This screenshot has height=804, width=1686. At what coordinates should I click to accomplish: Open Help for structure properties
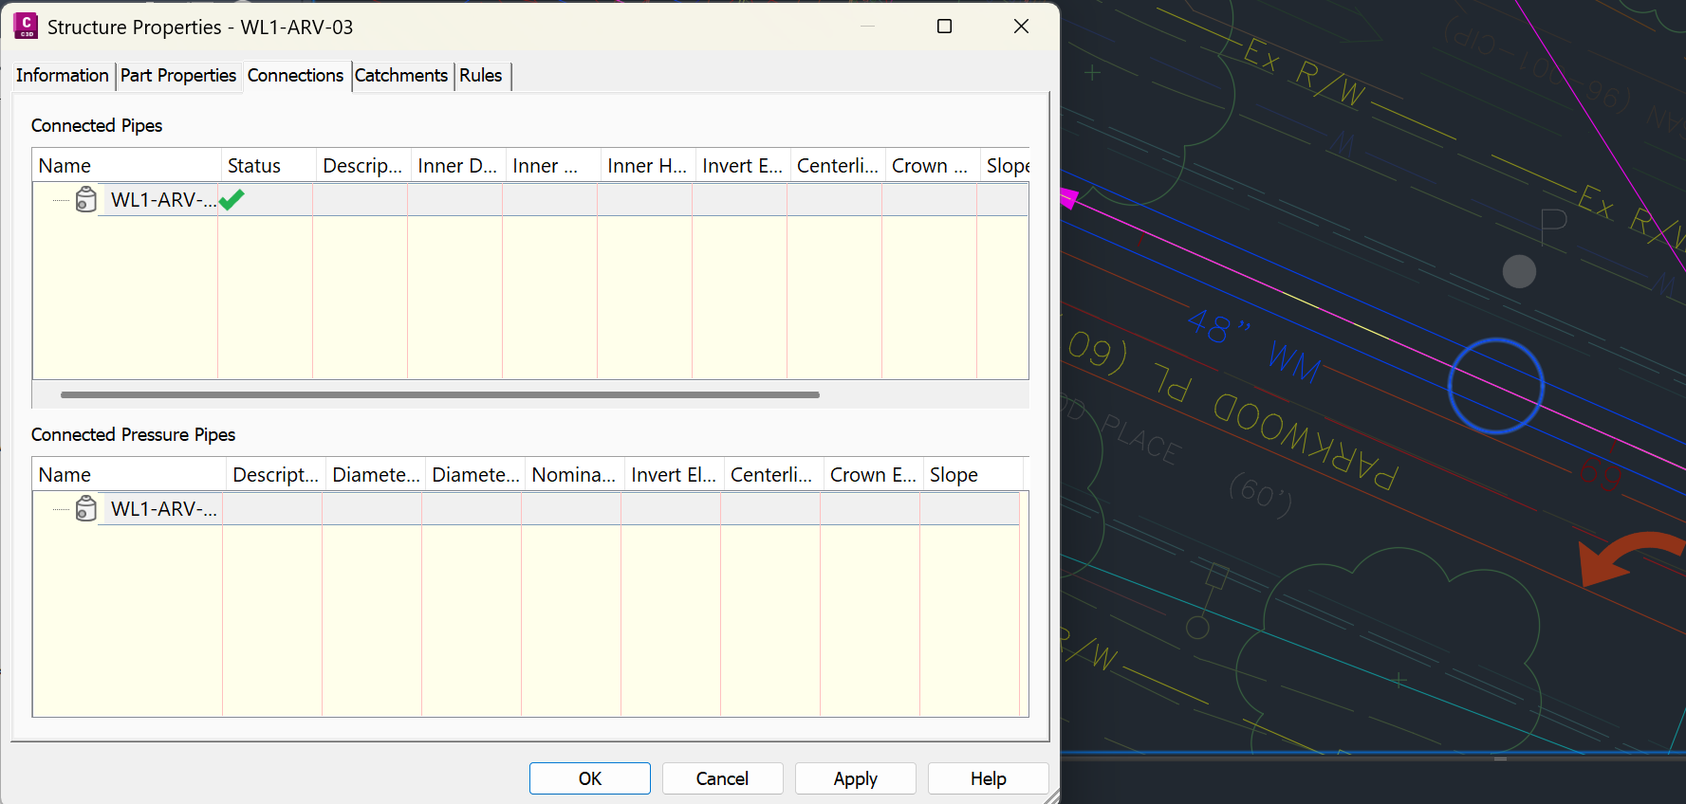(x=988, y=778)
